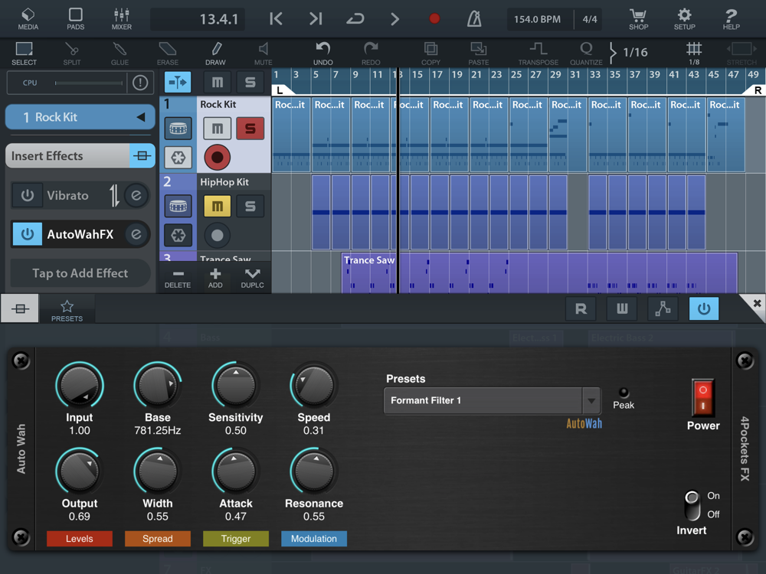Open Setup settings

pos(684,19)
